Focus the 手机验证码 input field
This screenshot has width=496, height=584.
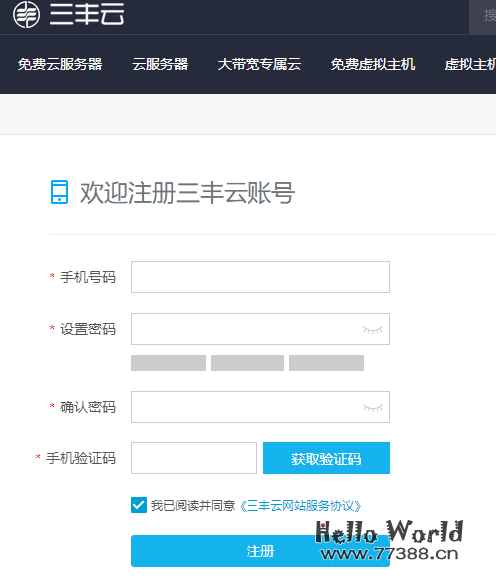pyautogui.click(x=194, y=458)
